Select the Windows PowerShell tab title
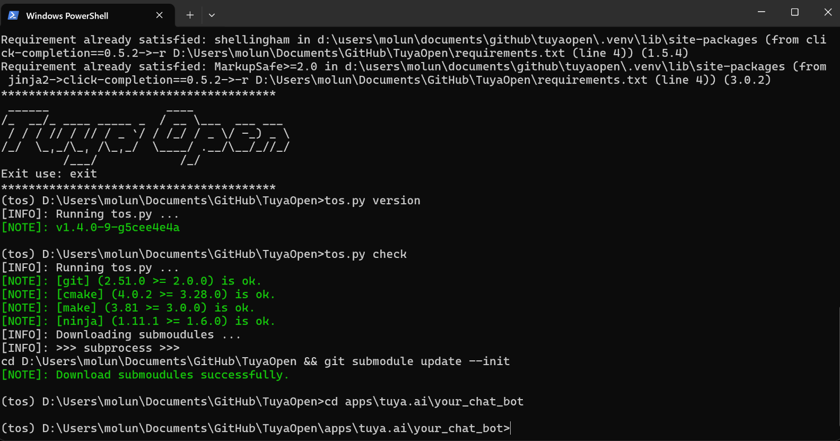Screen dimensions: 840x441 67,15
